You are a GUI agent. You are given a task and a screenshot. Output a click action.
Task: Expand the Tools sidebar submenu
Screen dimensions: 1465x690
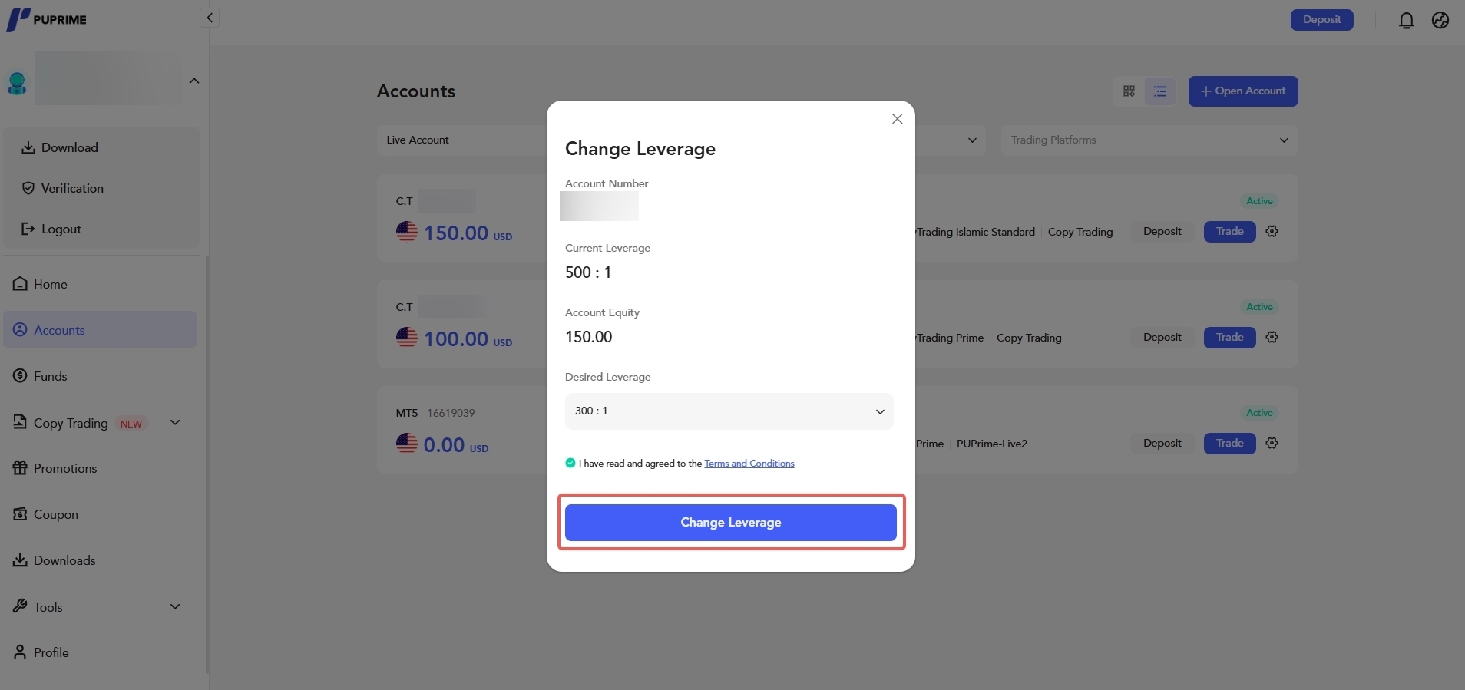175,607
